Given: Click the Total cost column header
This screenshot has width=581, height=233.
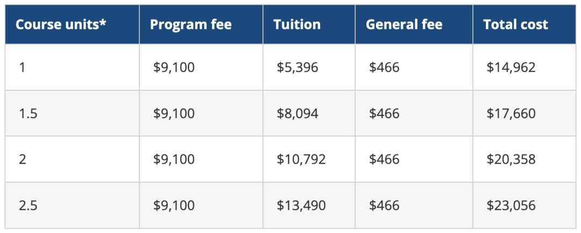Looking at the screenshot, I should tap(525, 24).
